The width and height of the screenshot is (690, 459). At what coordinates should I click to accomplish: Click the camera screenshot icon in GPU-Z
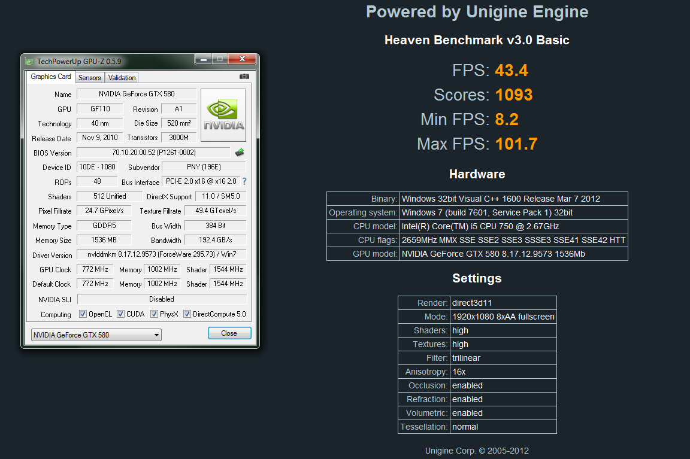point(244,77)
